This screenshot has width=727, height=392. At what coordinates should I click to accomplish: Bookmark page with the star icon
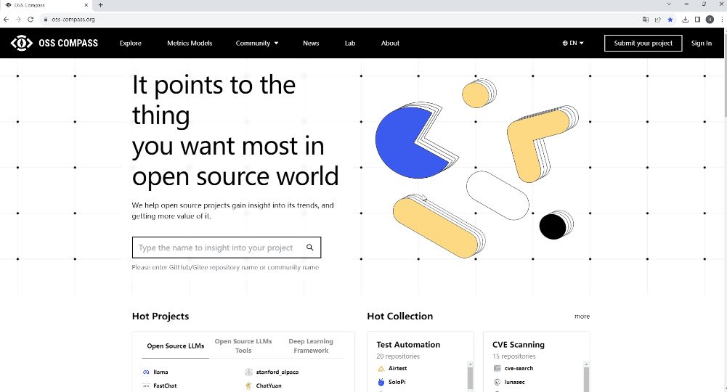[670, 20]
